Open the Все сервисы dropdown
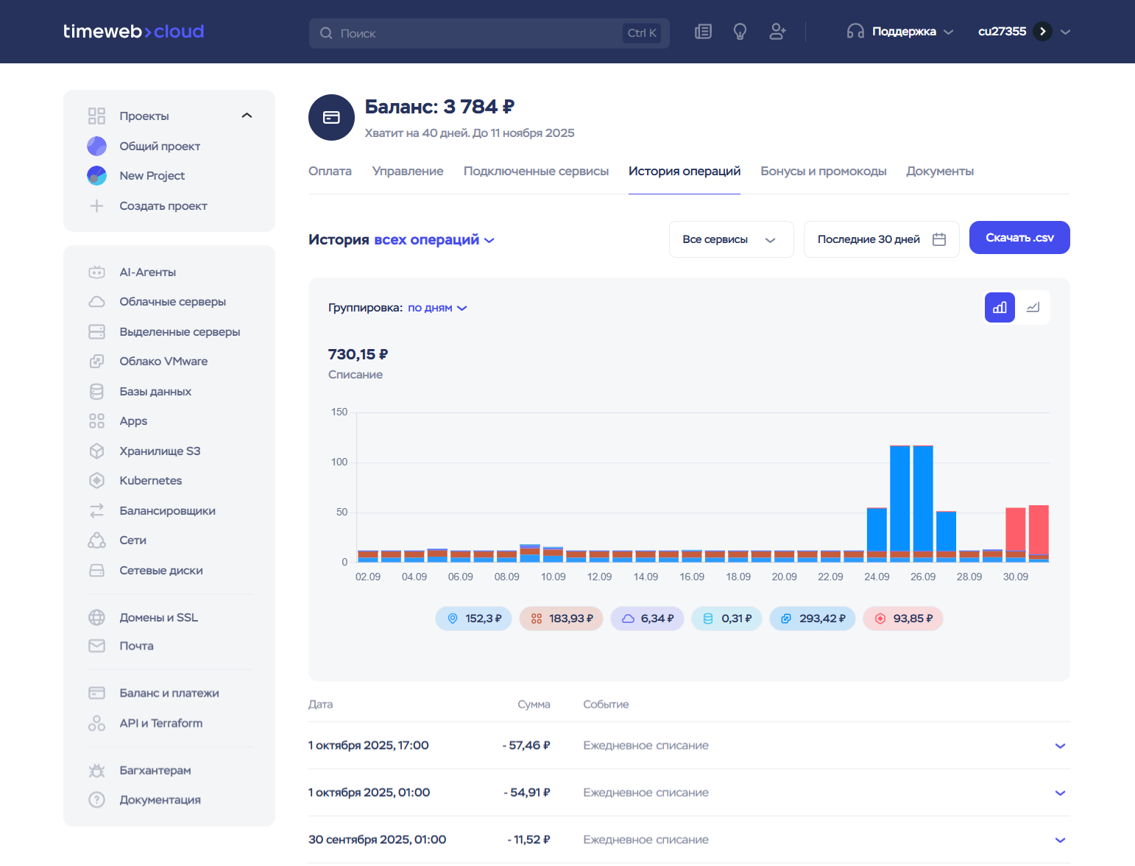Viewport: 1135px width, 866px height. point(730,239)
